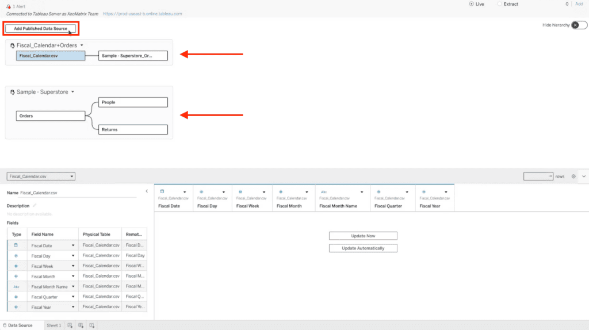Open Fiscal_Calendar+Orders data source menu
This screenshot has width=589, height=330.
click(82, 45)
